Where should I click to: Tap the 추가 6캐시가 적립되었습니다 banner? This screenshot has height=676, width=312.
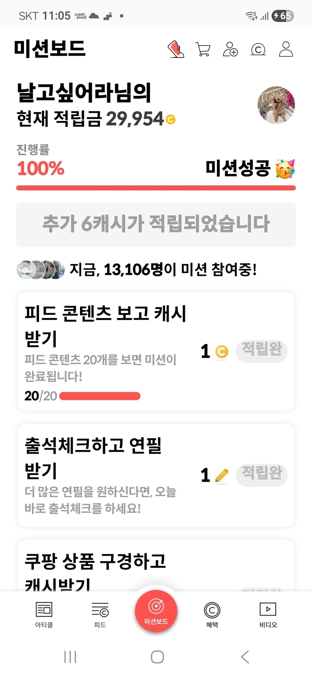(156, 224)
